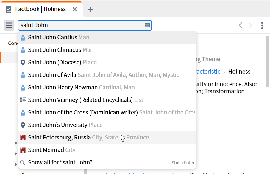
Task: Choose Saint John's University place suggestion
Action: click(107, 125)
